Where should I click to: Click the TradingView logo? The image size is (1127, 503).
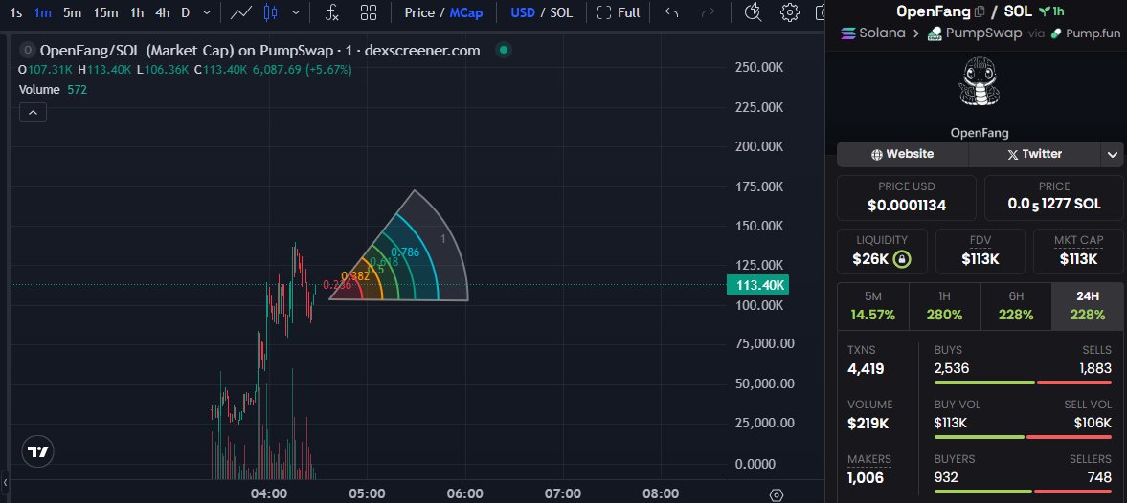pos(38,451)
